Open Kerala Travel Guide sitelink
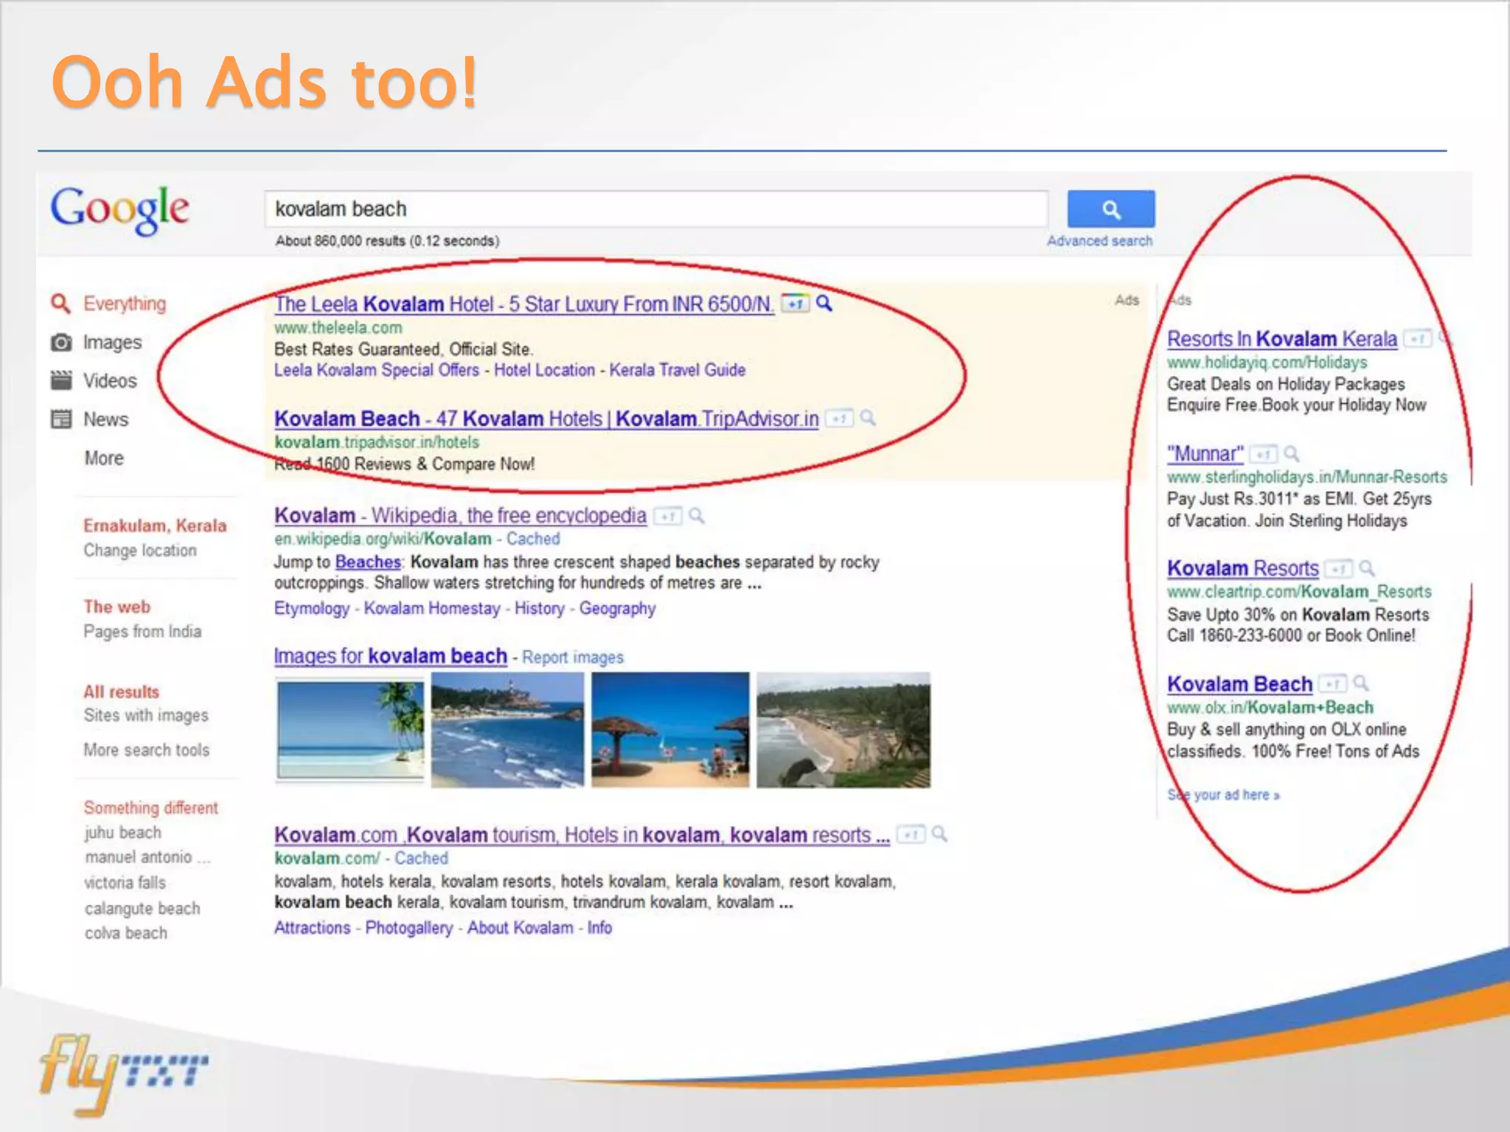The height and width of the screenshot is (1132, 1510). 678,370
